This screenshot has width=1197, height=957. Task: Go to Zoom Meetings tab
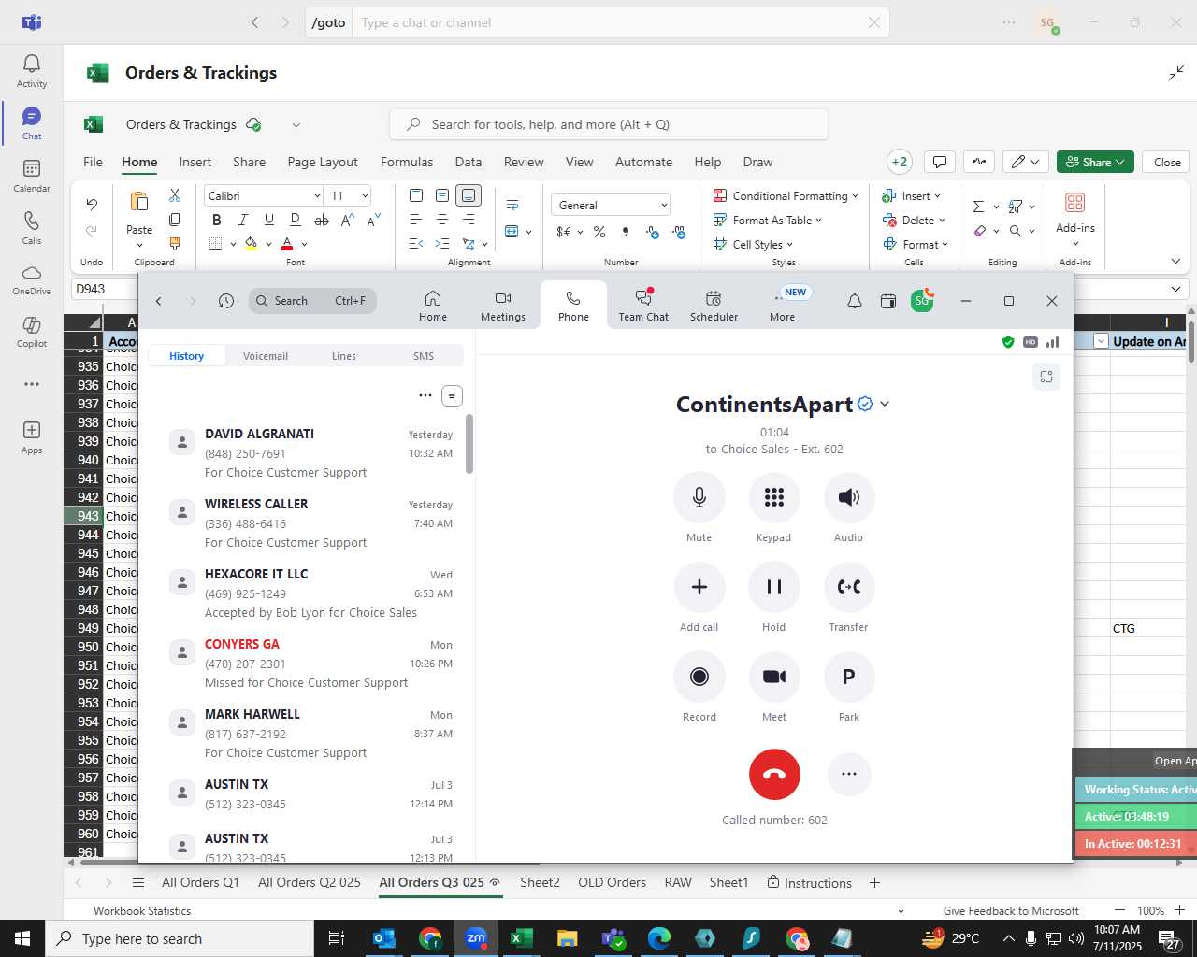click(x=503, y=306)
